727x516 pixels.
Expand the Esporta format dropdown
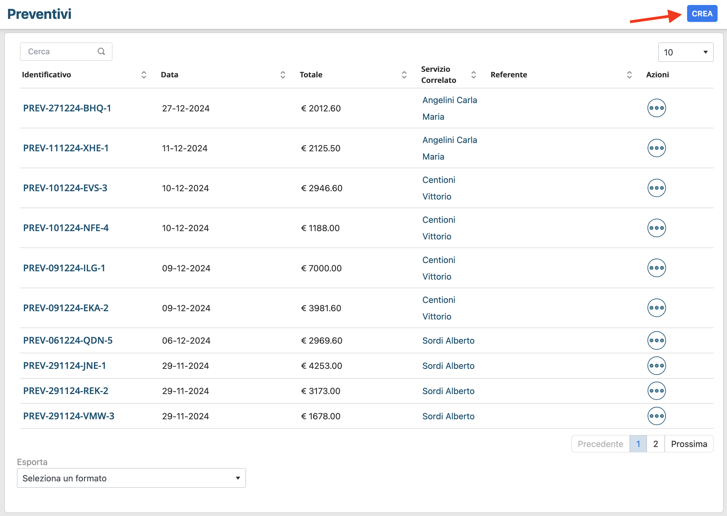[x=131, y=478]
